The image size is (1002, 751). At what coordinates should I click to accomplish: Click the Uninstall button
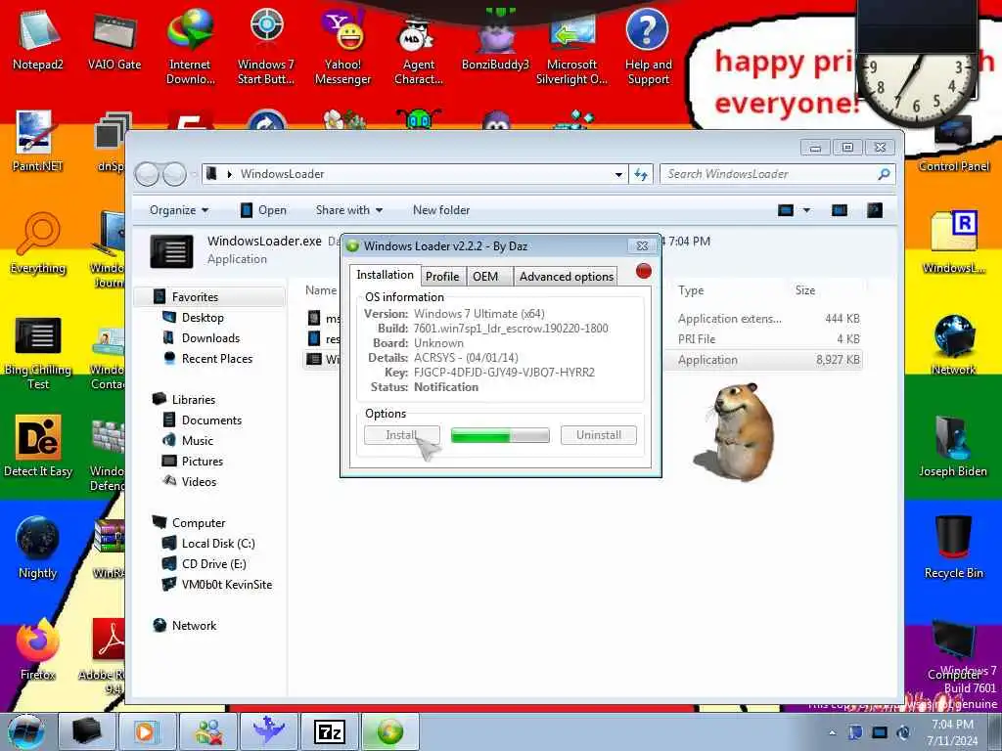click(x=598, y=435)
